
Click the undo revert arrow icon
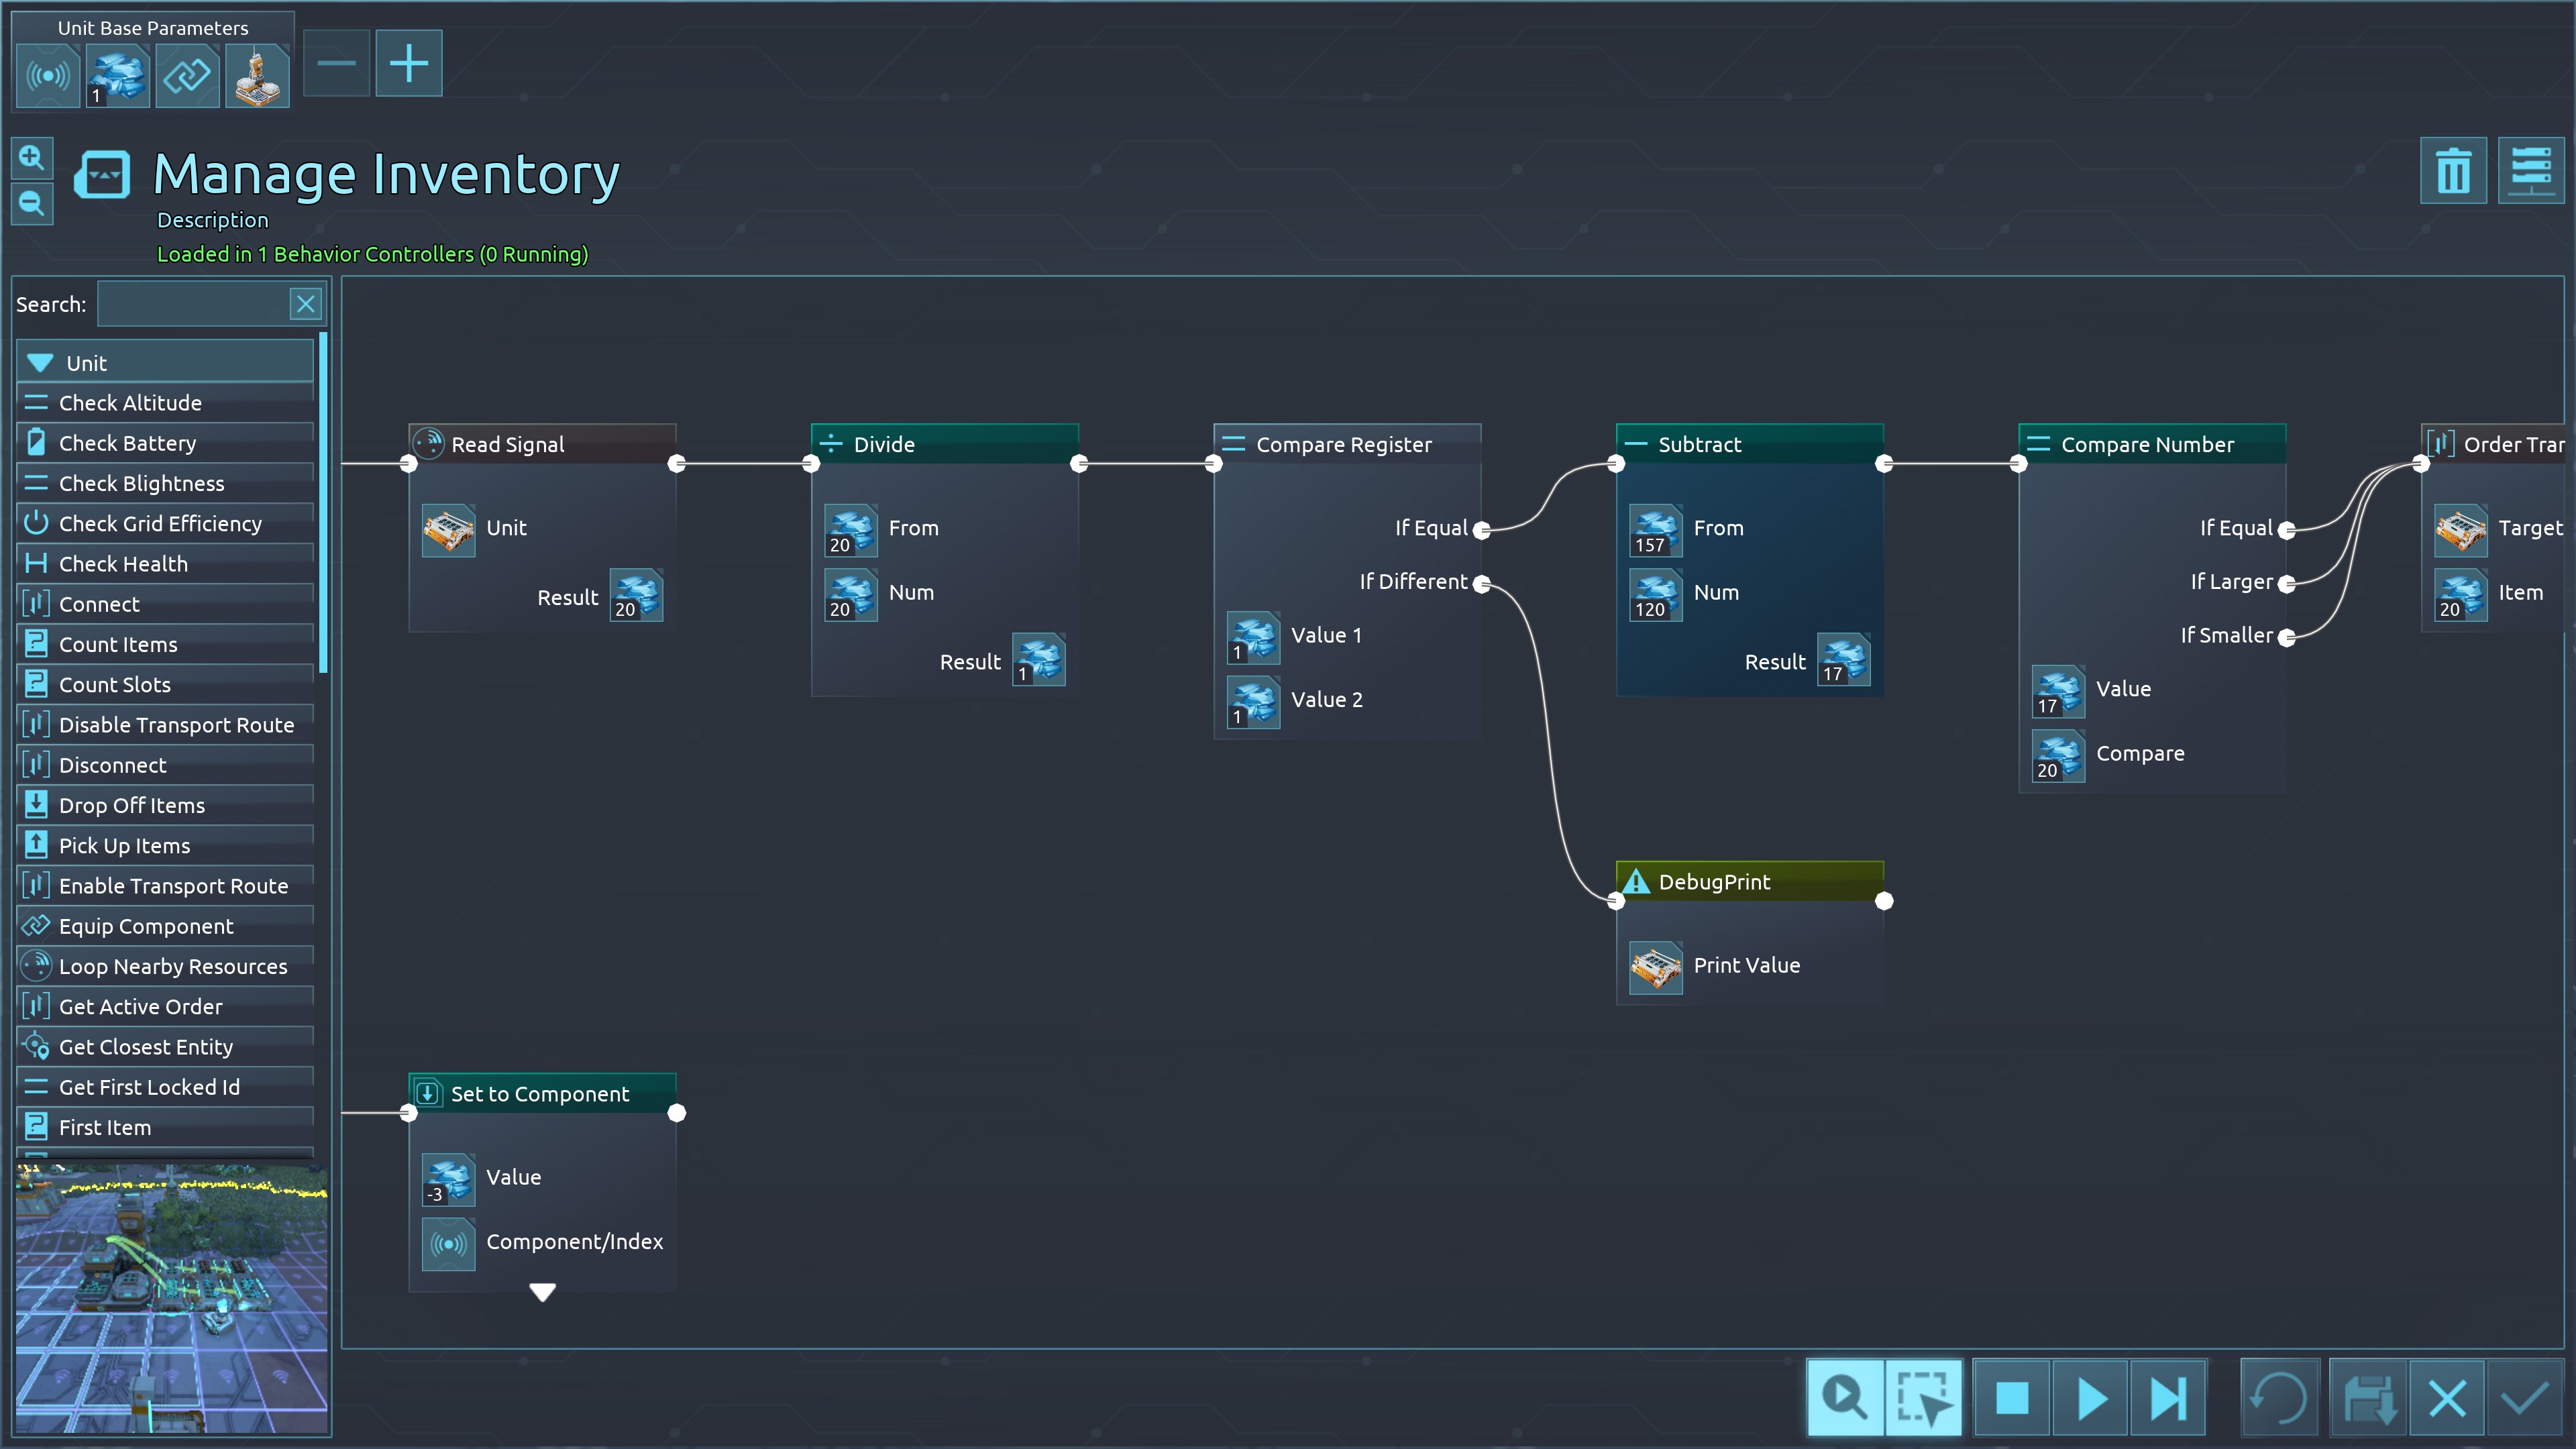click(2279, 1397)
